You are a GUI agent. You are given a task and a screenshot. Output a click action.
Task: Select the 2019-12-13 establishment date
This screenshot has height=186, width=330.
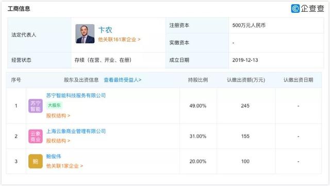(x=245, y=60)
